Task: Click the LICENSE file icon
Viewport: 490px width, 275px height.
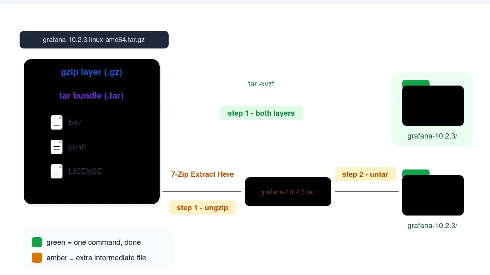Action: [56, 171]
